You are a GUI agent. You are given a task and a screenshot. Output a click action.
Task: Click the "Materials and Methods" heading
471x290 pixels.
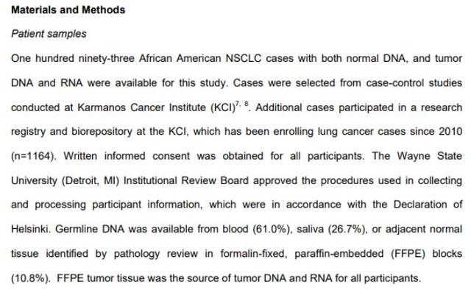(68, 10)
